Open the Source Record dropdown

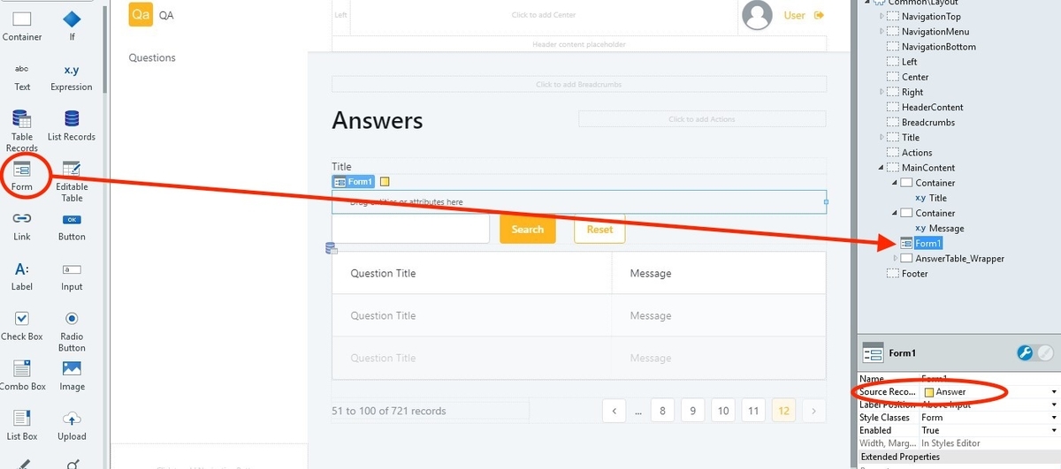pyautogui.click(x=1054, y=391)
